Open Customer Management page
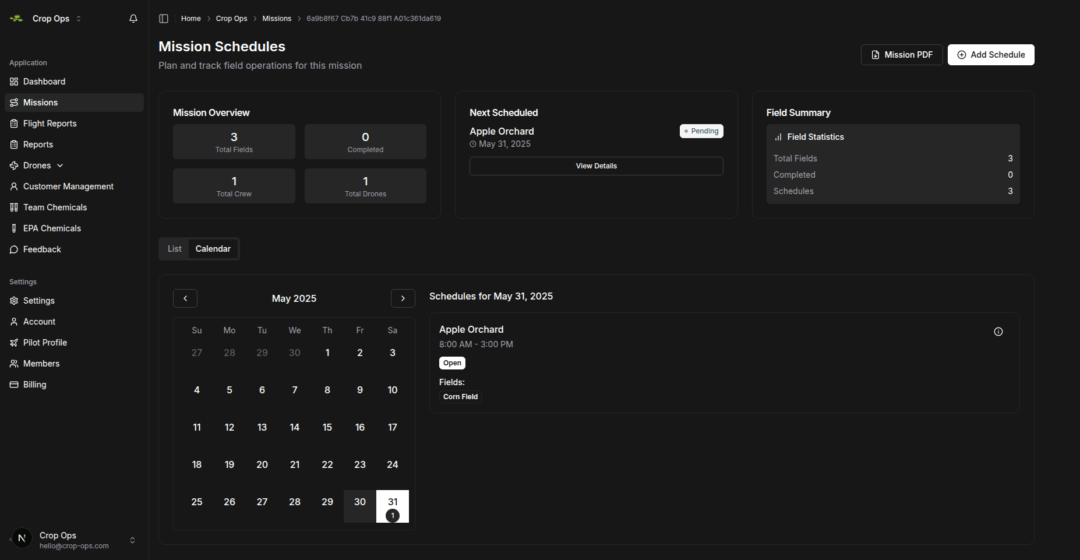The width and height of the screenshot is (1080, 560). 74,186
